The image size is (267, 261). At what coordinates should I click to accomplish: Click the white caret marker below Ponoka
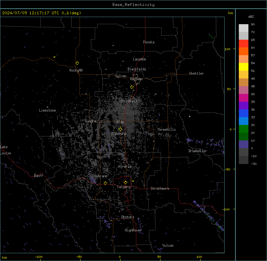pyautogui.click(x=113, y=46)
